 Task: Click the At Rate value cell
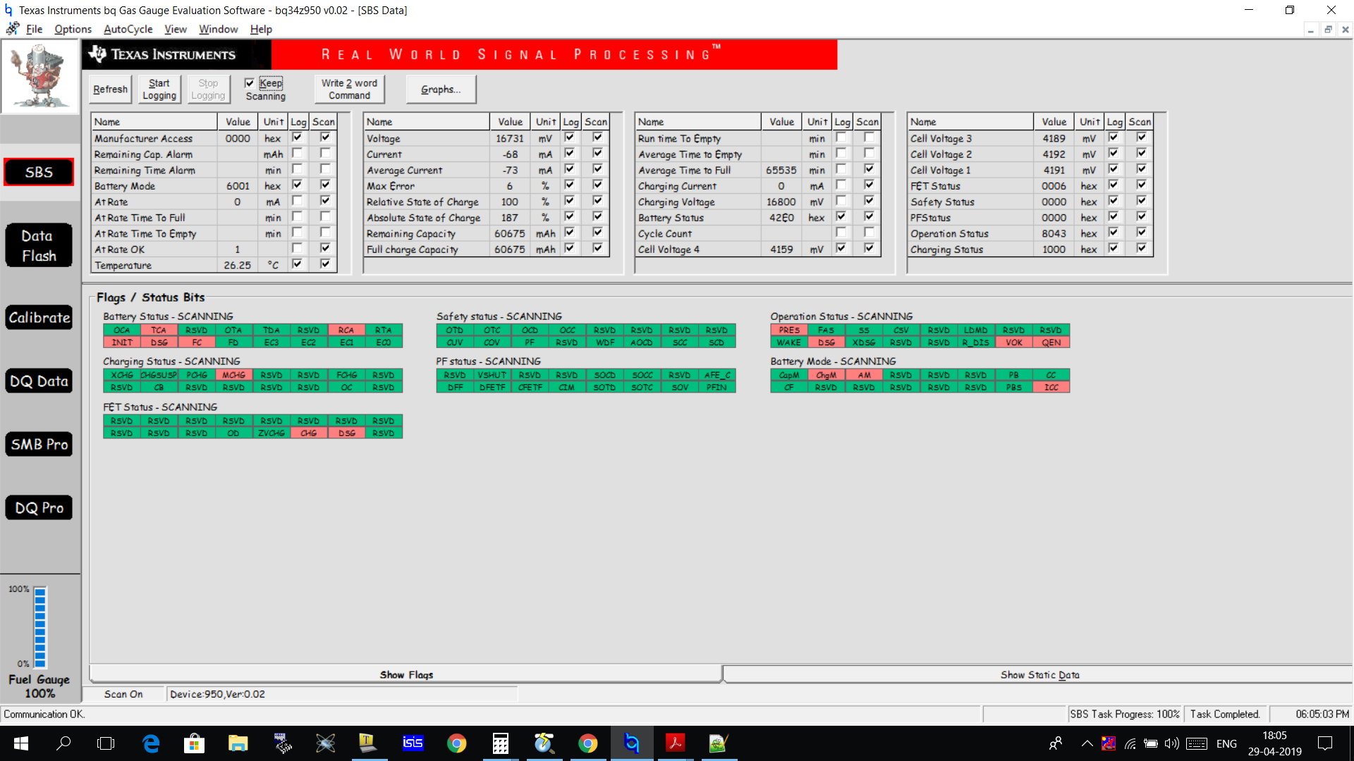(238, 202)
